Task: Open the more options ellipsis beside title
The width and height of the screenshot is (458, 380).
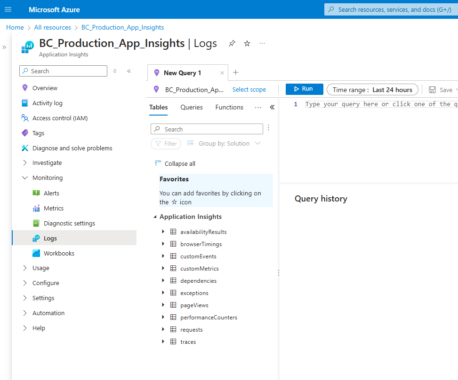Action: coord(262,43)
